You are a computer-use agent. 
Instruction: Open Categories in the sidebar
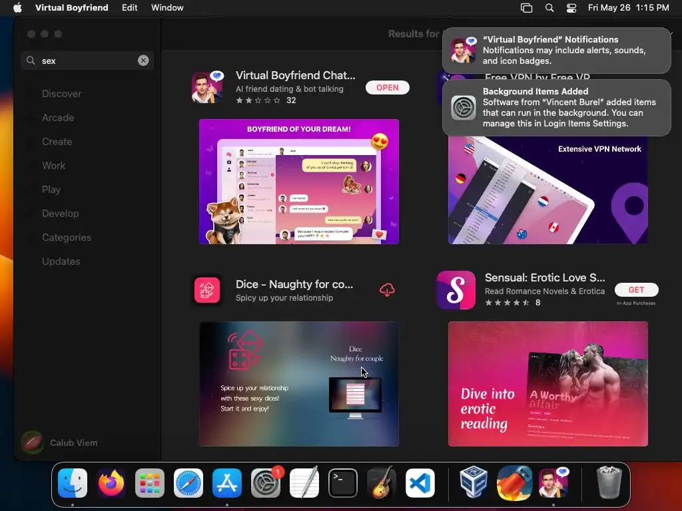coord(67,238)
